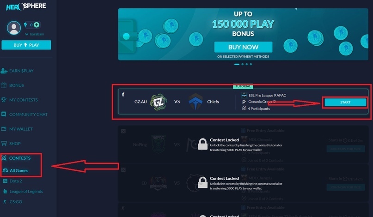Click the MY WALLET icon
Image resolution: width=373 pixels, height=217 pixels.
click(x=4, y=129)
